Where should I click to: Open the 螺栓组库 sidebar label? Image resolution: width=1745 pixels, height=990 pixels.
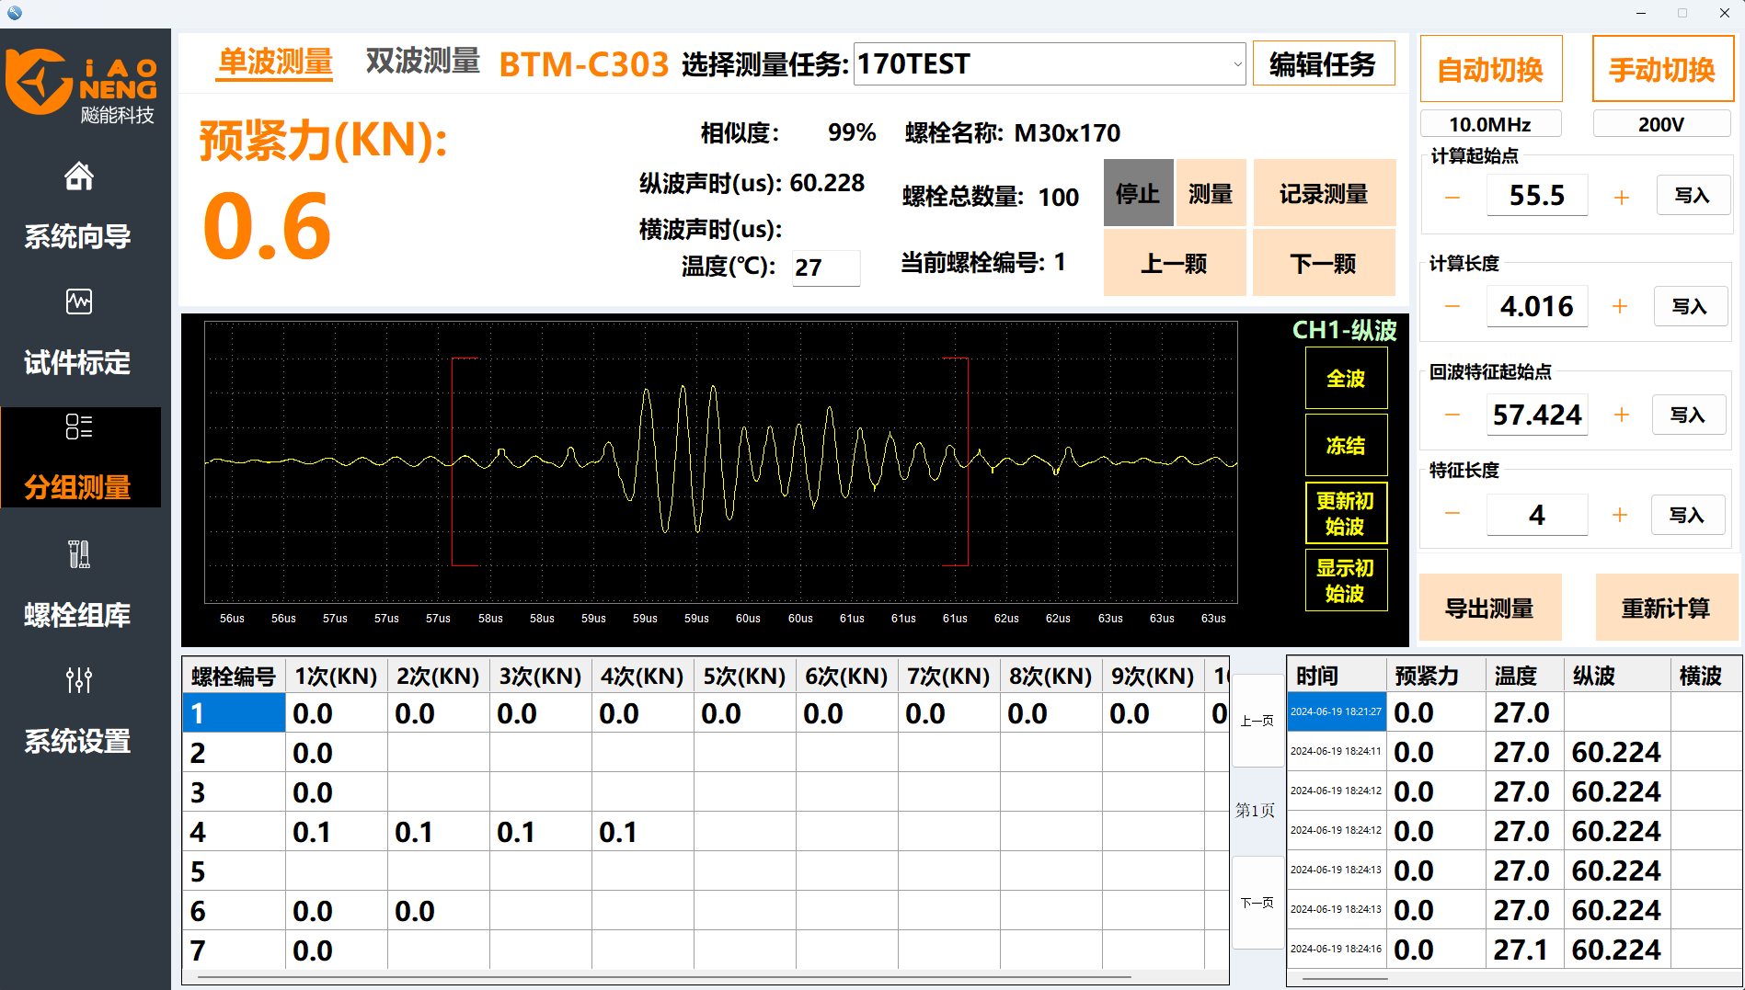click(x=78, y=615)
